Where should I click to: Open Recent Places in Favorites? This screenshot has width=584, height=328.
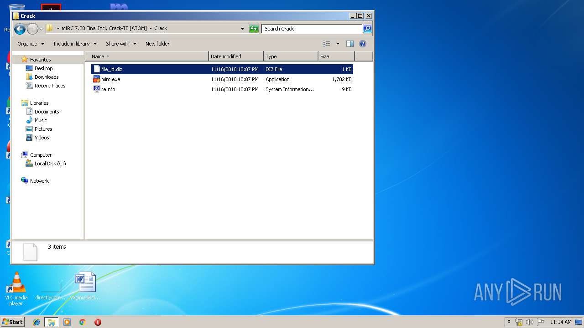[50, 86]
